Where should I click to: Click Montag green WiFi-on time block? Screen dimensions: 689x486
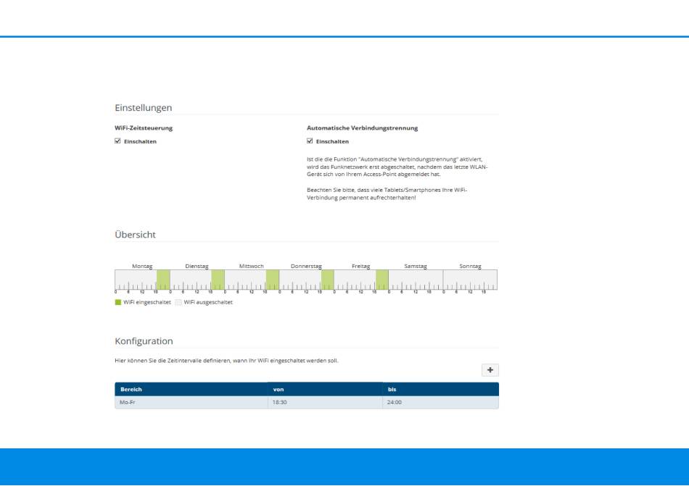tap(163, 280)
